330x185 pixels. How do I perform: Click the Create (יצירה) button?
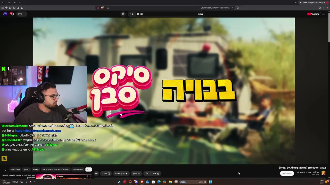coord(22,14)
